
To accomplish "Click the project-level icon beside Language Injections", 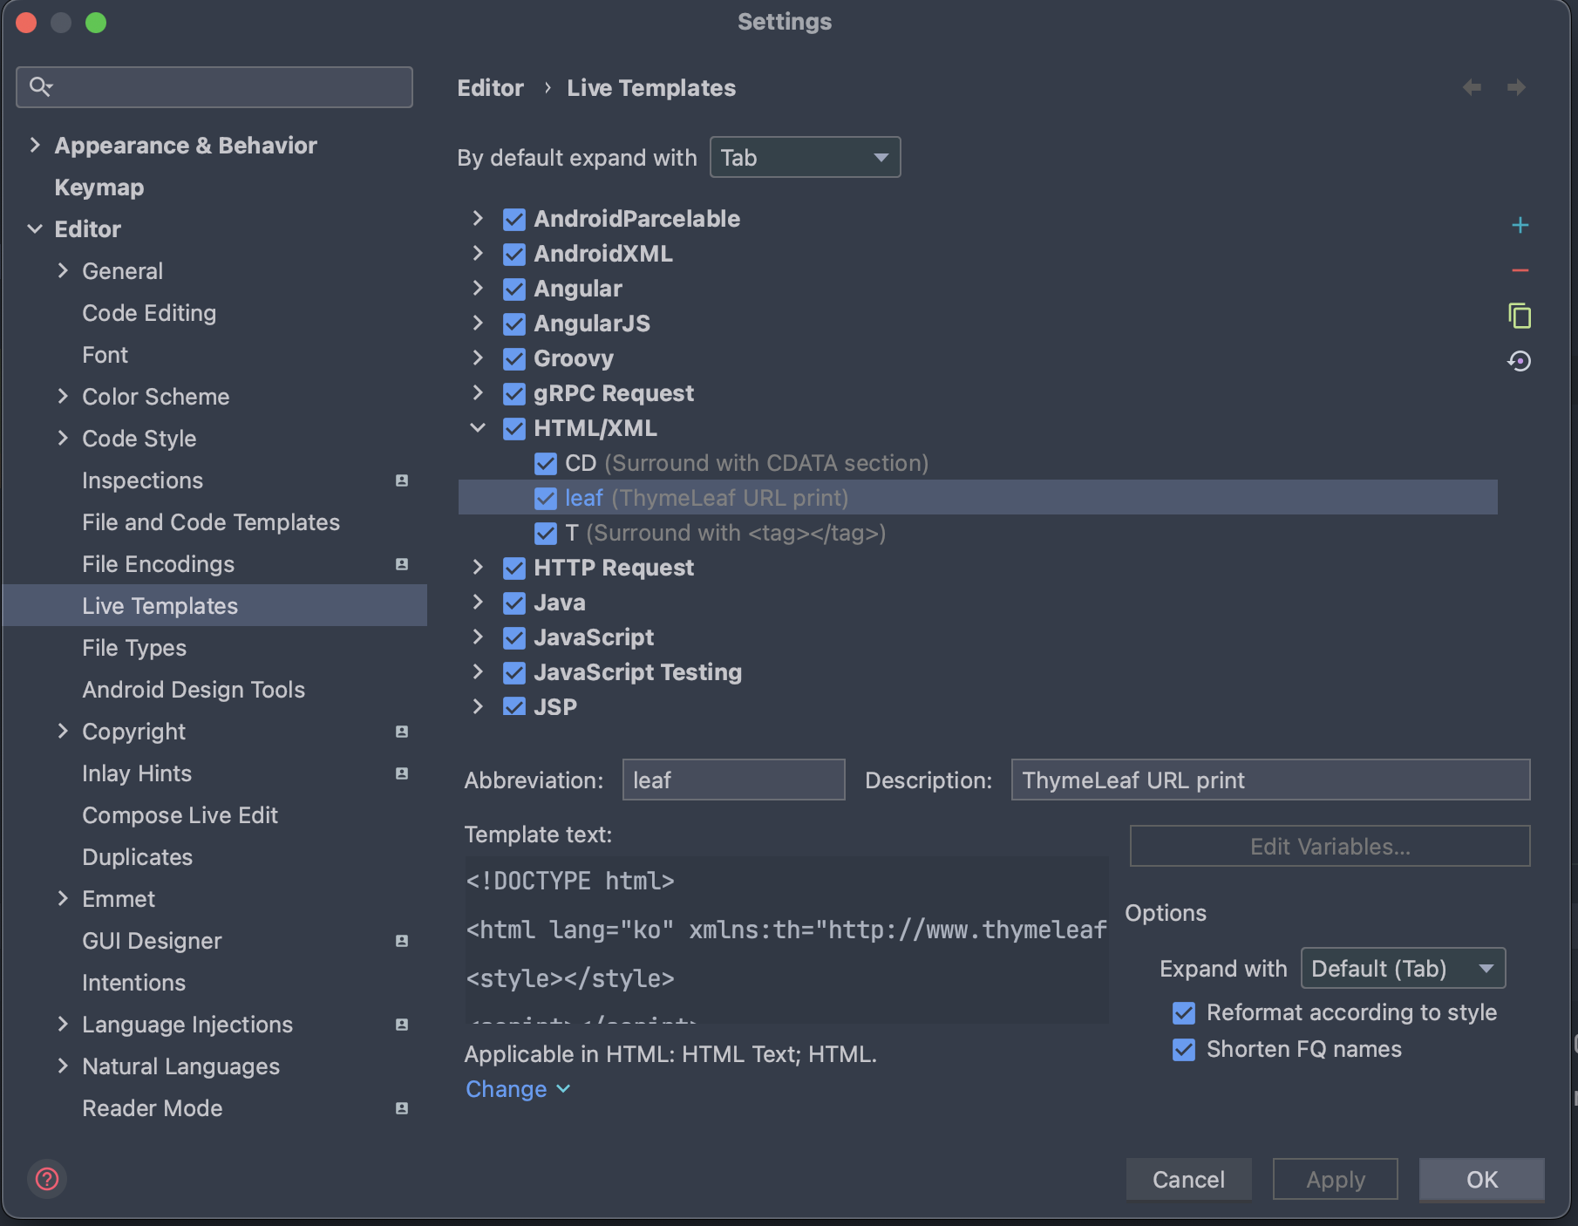I will pyautogui.click(x=402, y=1025).
